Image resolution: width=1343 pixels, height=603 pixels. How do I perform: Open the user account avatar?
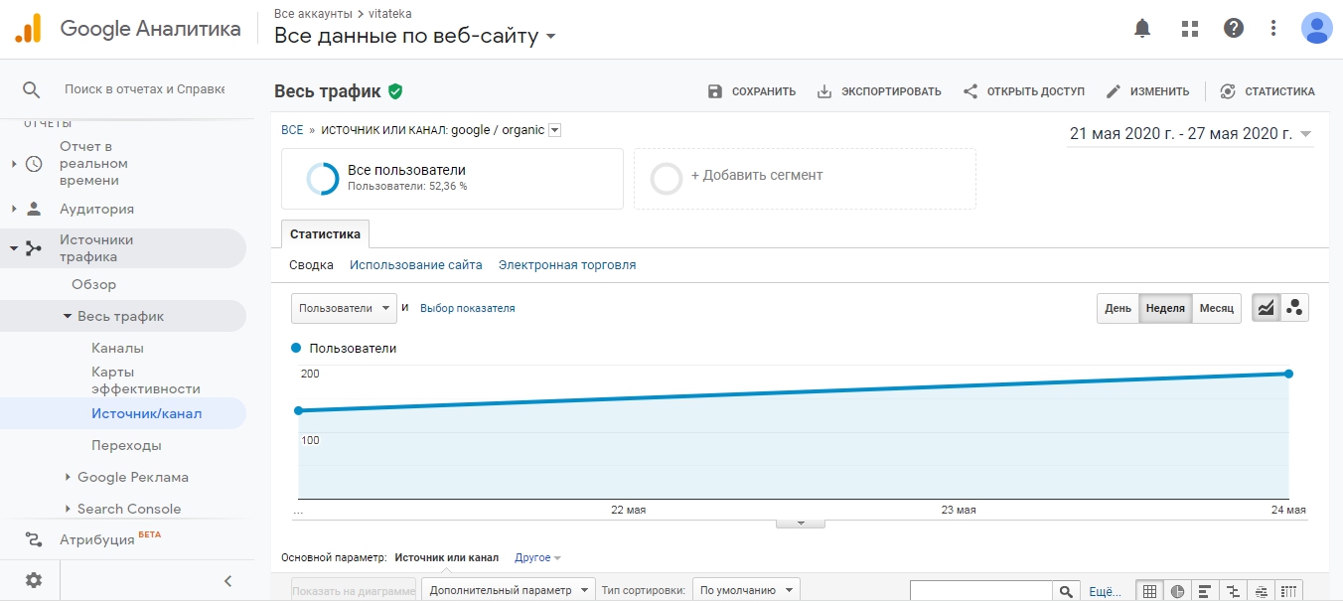tap(1317, 28)
